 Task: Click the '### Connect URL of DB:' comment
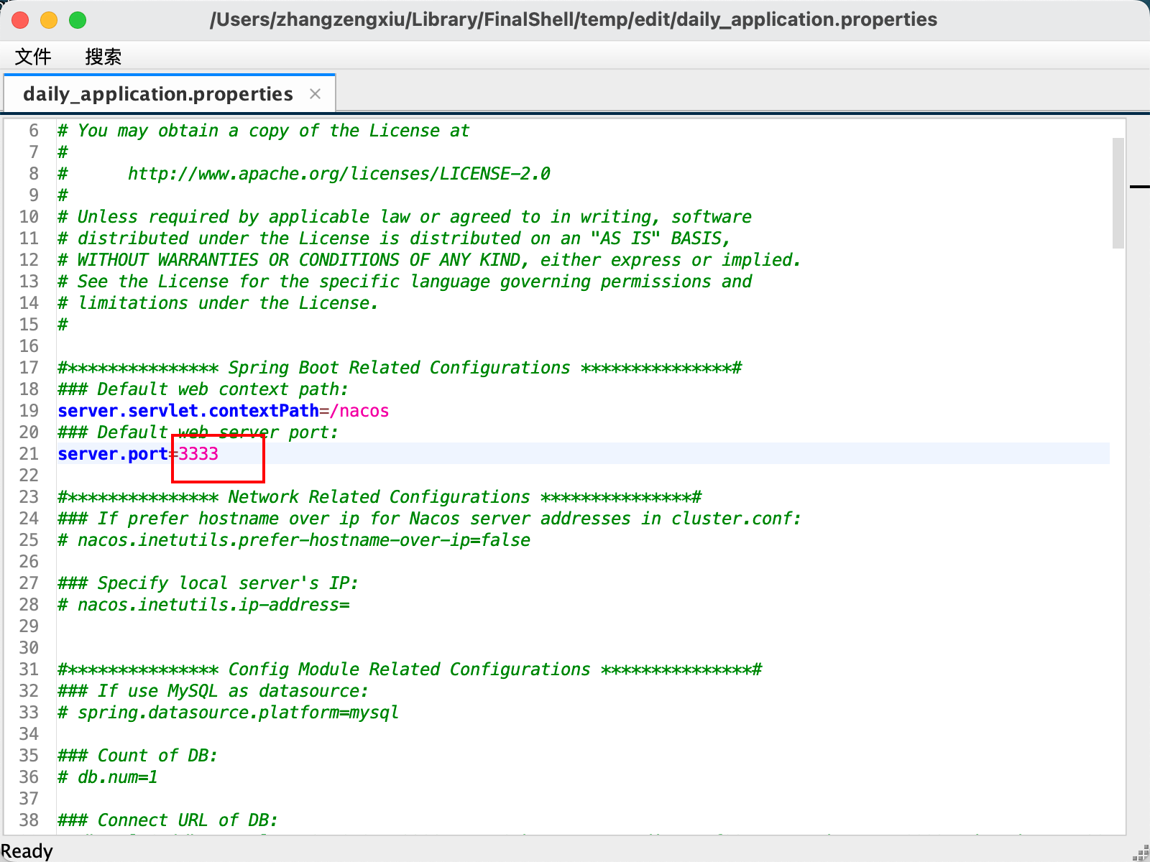pos(168,820)
